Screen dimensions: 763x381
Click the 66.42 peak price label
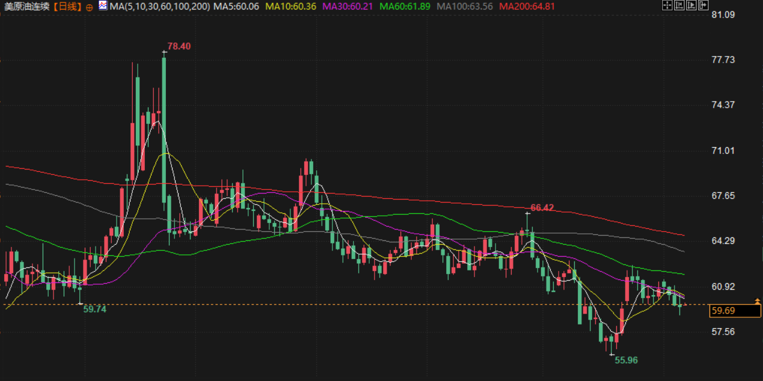542,208
